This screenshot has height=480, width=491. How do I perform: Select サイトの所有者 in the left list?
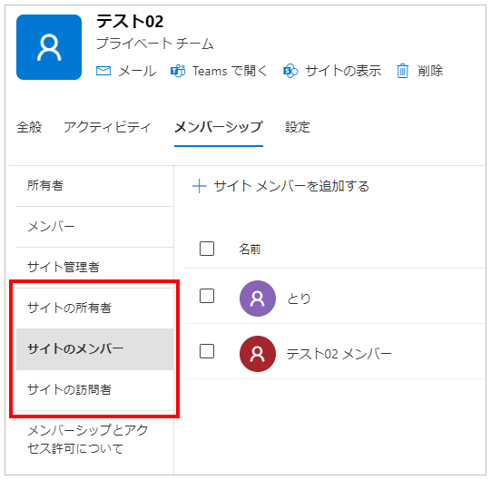pos(95,309)
